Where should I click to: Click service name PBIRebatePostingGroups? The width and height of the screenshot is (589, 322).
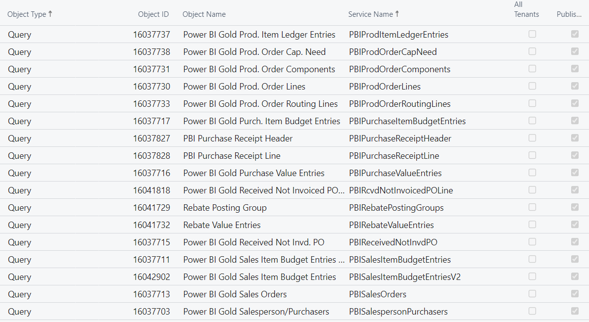coord(396,208)
